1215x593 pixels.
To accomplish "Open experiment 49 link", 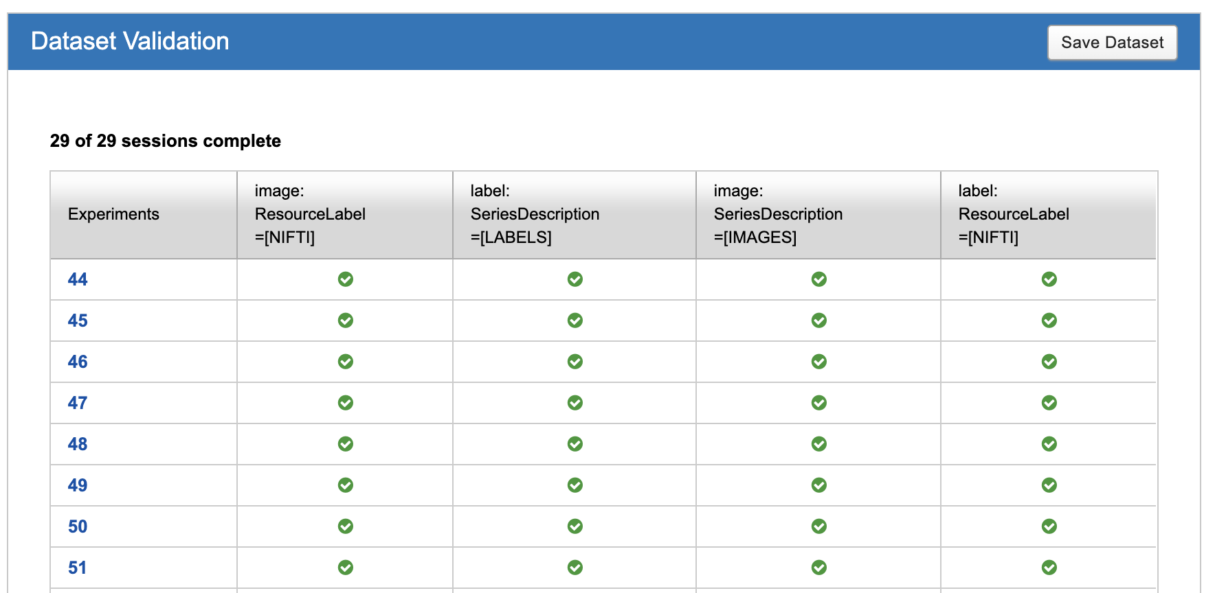I will pos(78,485).
